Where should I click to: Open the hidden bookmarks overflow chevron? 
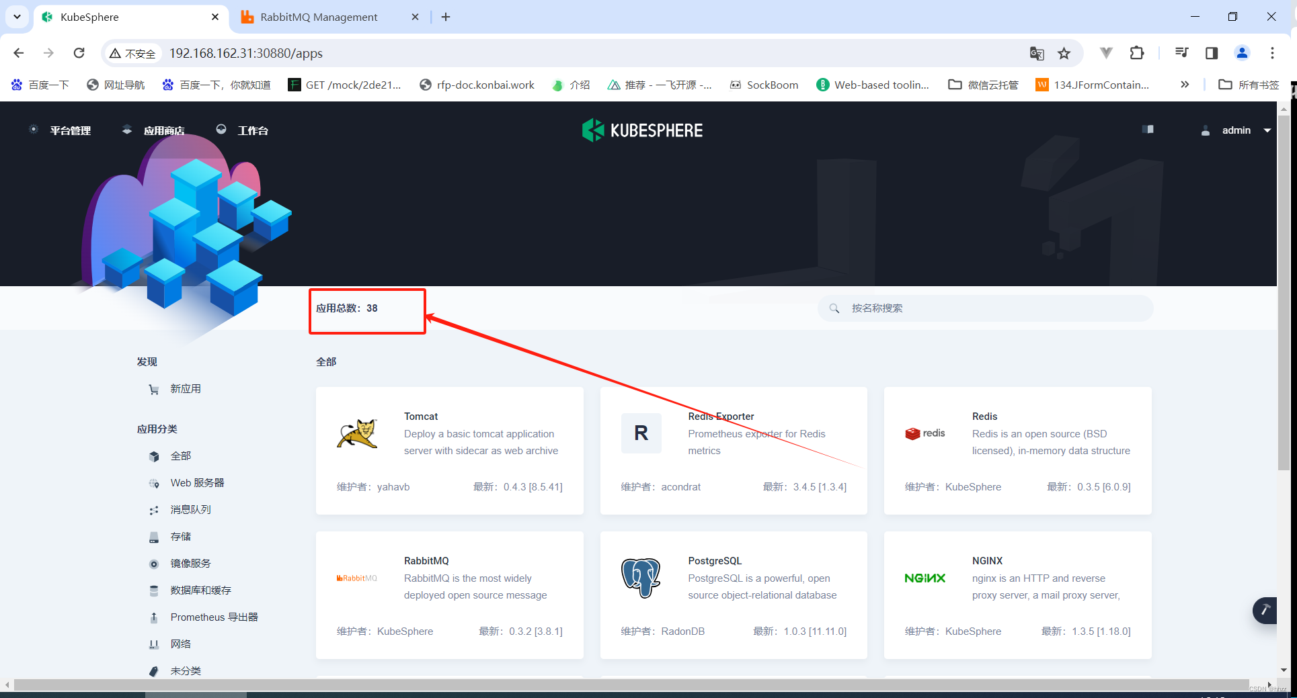pos(1185,85)
